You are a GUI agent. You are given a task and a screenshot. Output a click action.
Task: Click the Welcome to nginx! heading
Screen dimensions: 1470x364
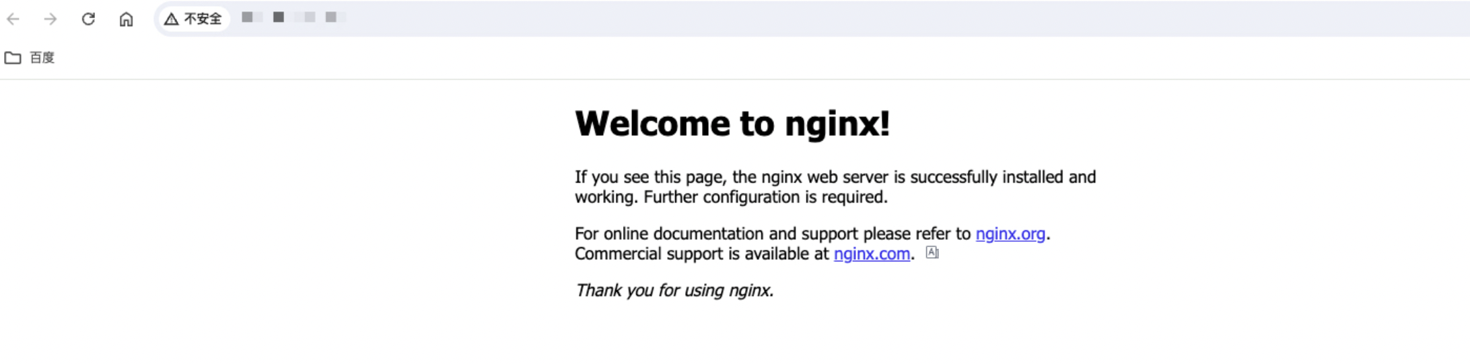coord(732,124)
